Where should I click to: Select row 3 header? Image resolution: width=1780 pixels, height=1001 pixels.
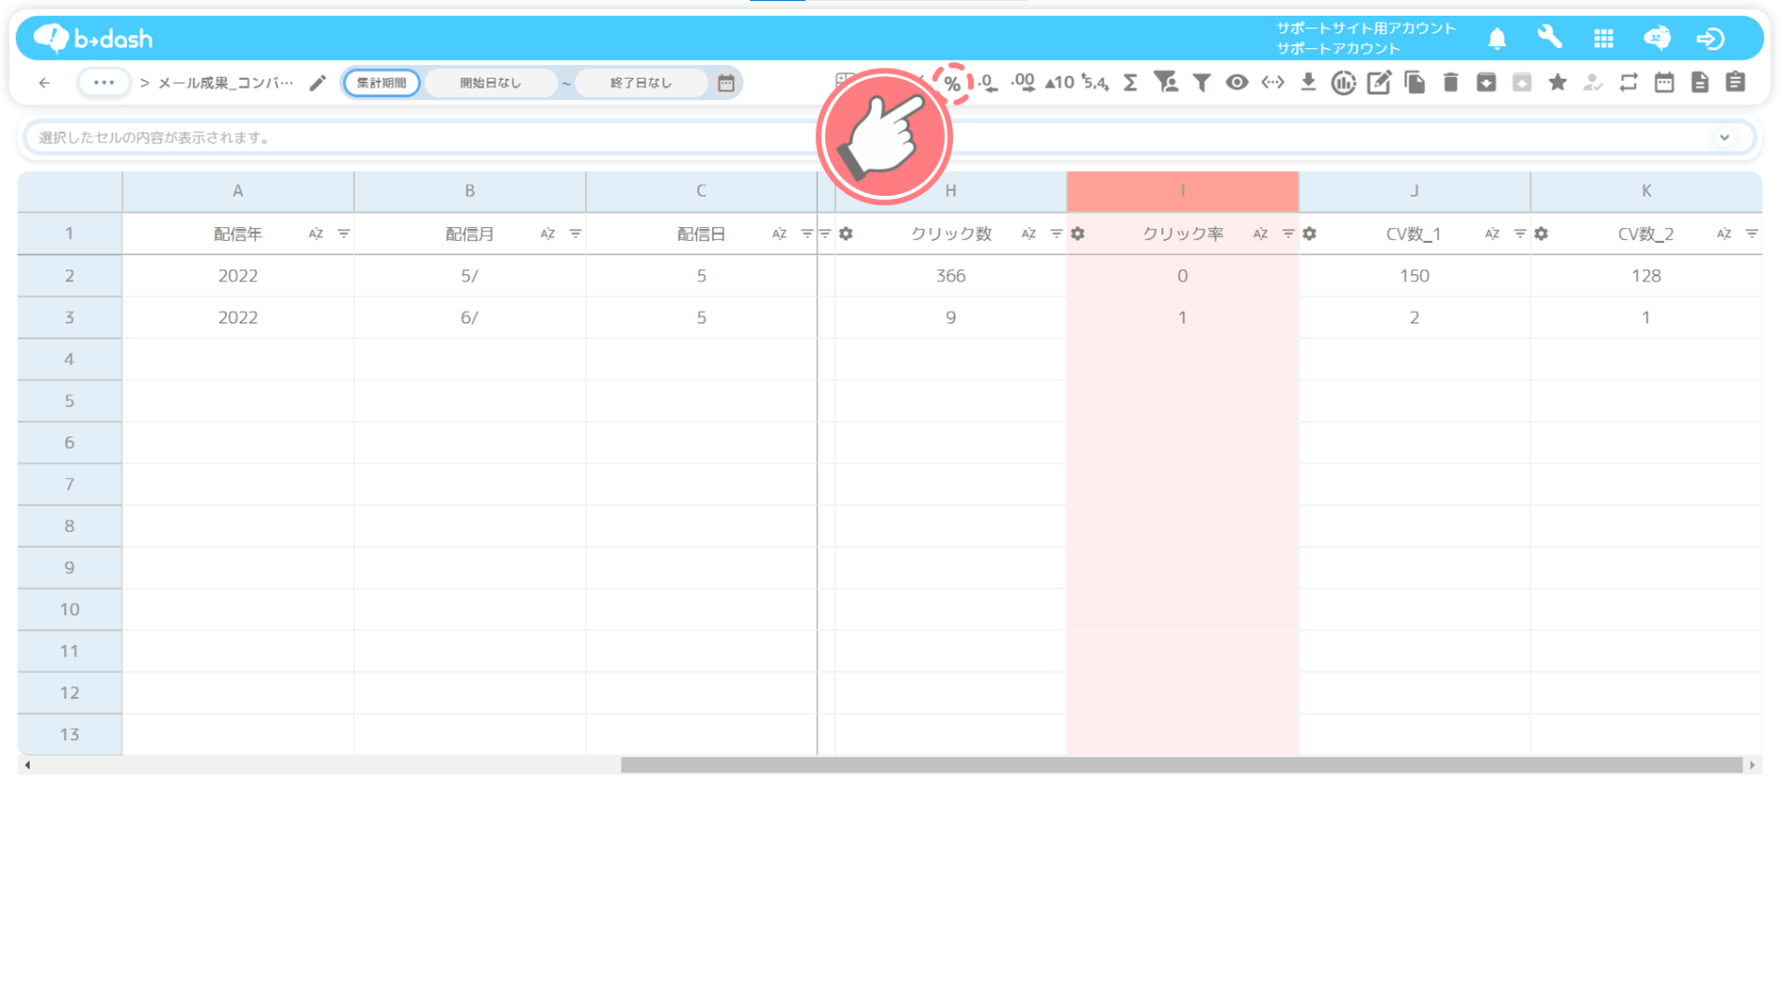pyautogui.click(x=69, y=317)
